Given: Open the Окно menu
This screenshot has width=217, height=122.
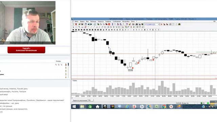Looking at the screenshot, I should tap(133, 21).
